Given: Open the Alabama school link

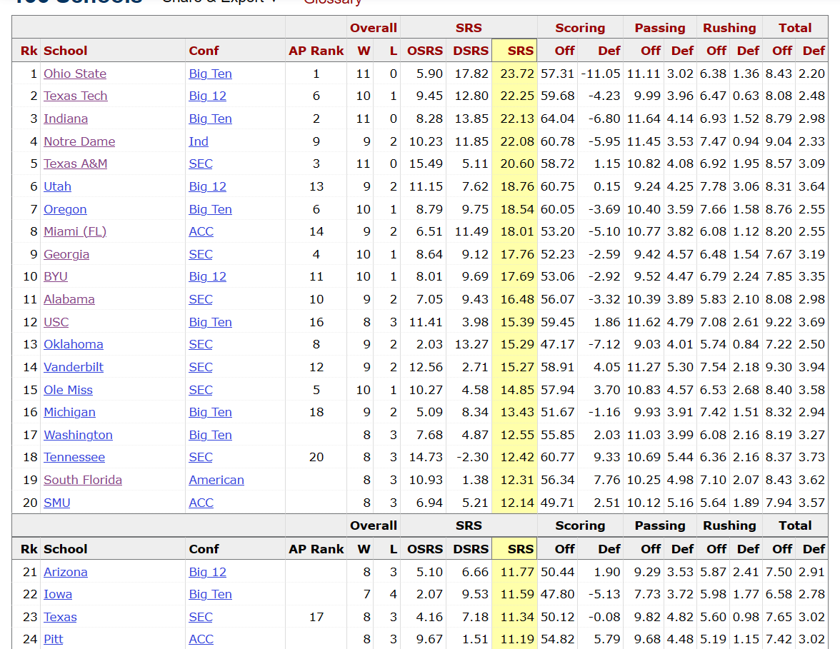Looking at the screenshot, I should 69,299.
